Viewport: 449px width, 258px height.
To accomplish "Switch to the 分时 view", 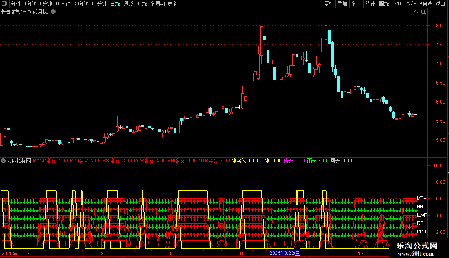I will pyautogui.click(x=16, y=4).
